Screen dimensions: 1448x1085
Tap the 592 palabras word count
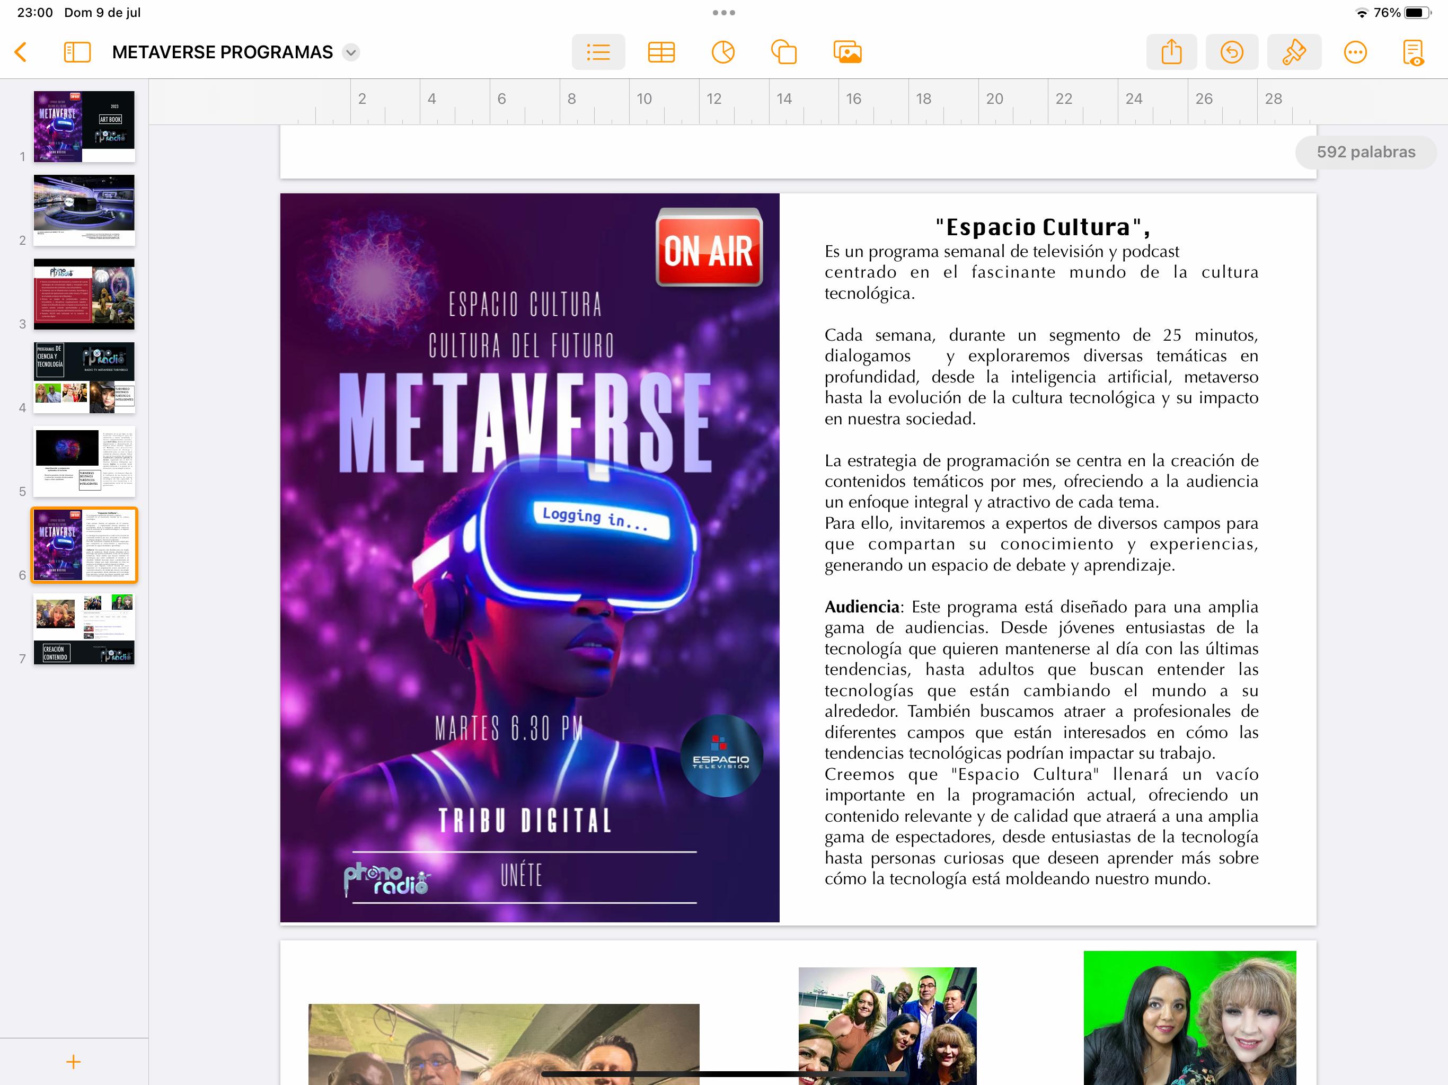(x=1365, y=153)
